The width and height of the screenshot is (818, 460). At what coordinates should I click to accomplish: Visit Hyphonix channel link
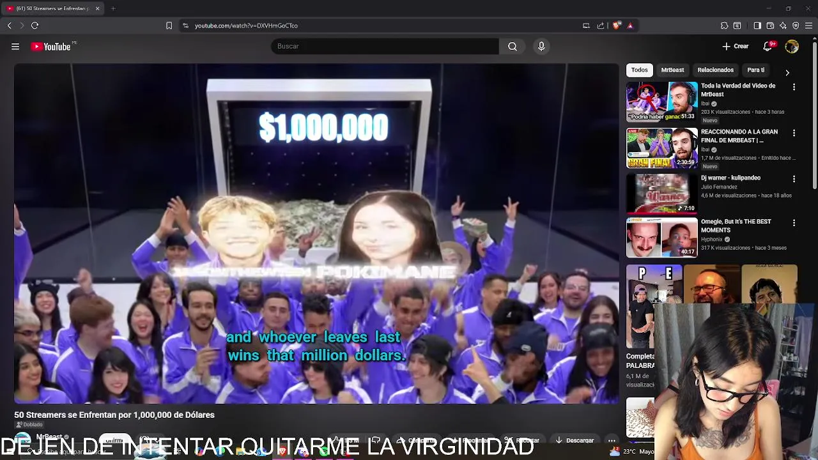click(712, 240)
